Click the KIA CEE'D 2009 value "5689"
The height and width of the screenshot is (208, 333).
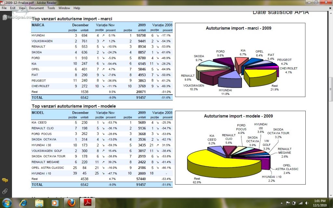[142, 123]
